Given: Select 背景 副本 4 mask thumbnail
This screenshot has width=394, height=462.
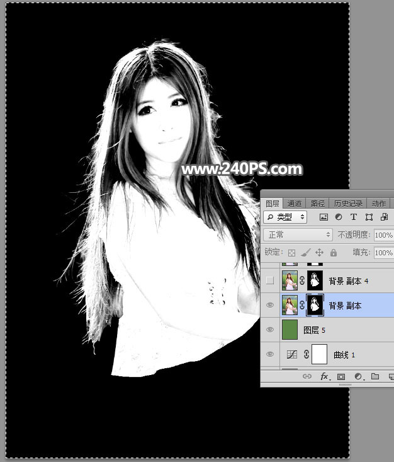Looking at the screenshot, I should (315, 280).
